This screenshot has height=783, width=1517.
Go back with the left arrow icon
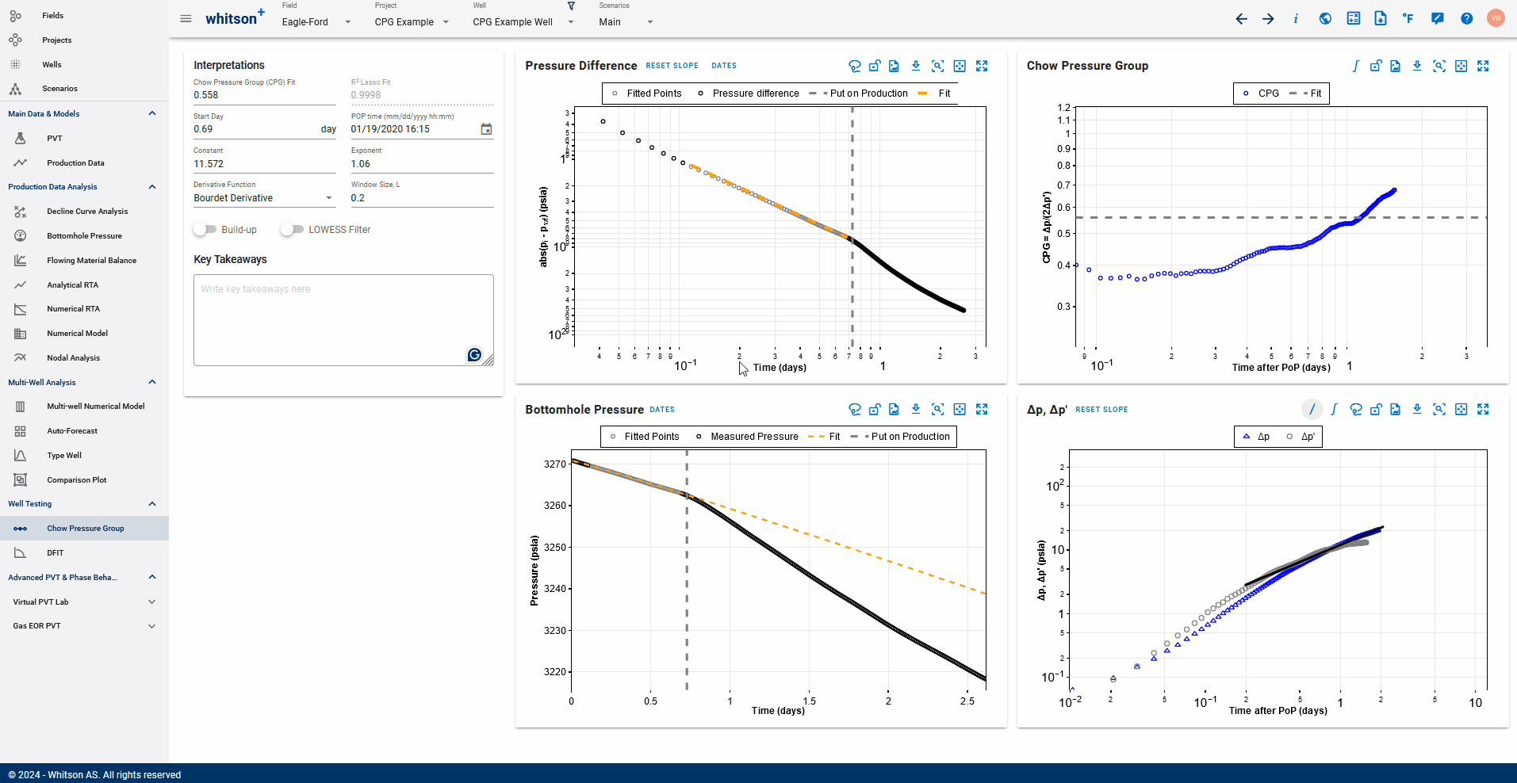pos(1242,19)
